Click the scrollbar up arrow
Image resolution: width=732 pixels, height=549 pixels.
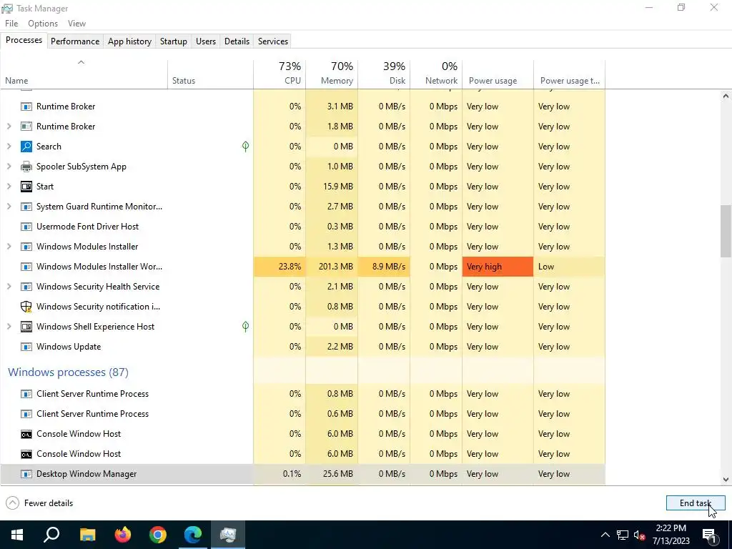726,97
